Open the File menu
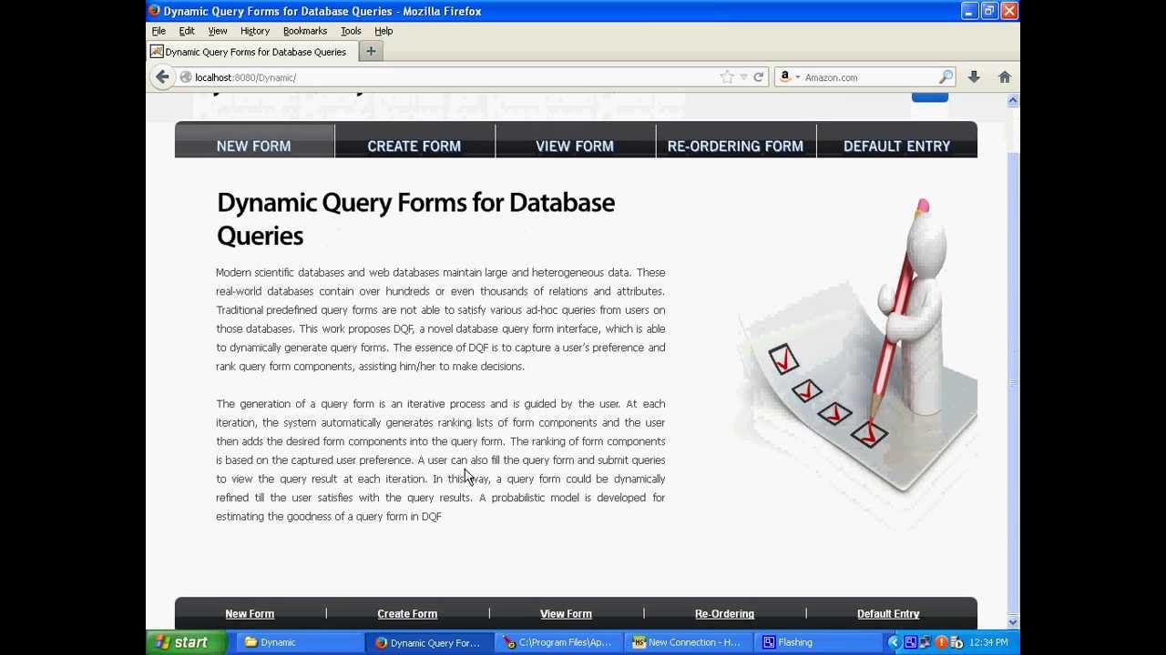 159,31
